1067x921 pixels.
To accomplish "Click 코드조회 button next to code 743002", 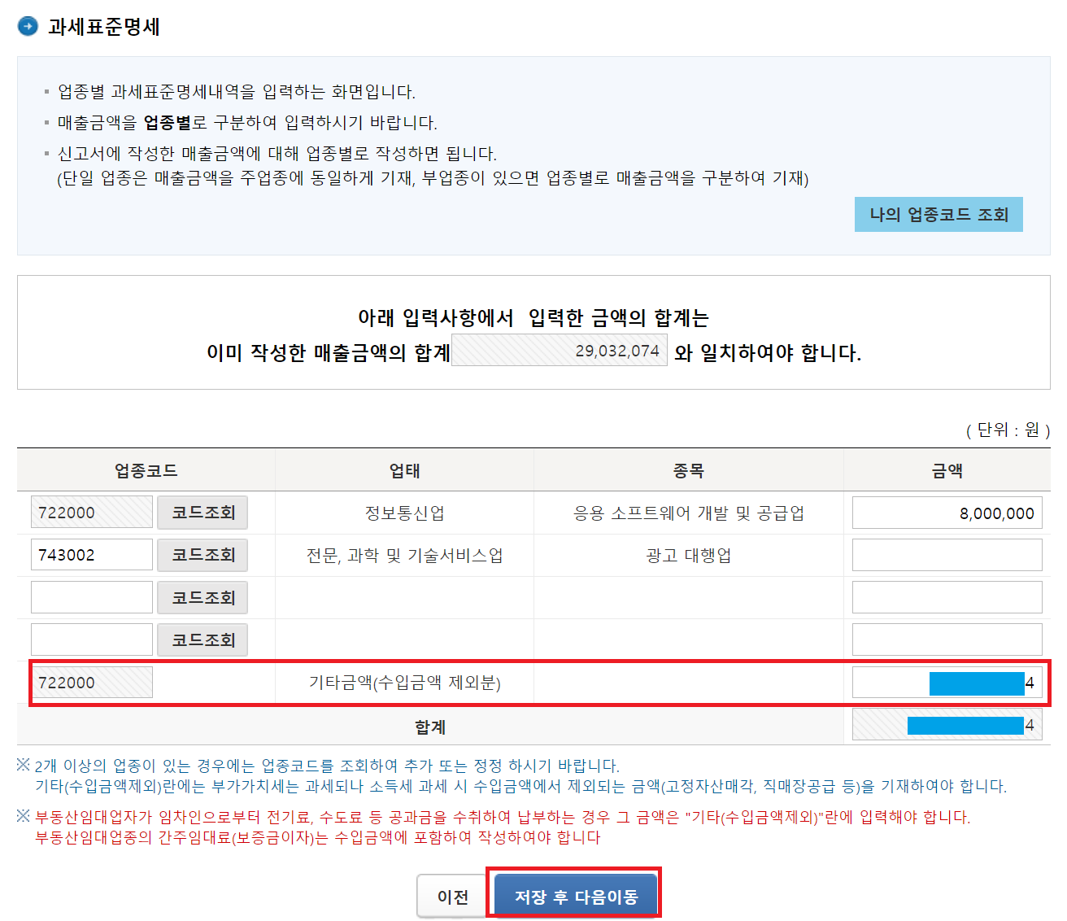I will pos(203,555).
